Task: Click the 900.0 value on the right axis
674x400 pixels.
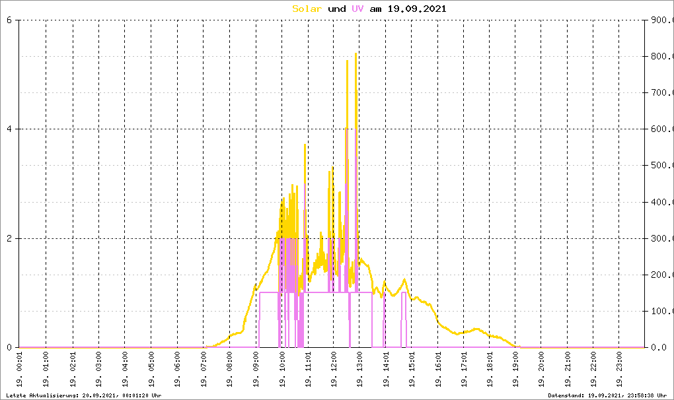Action: tap(661, 20)
